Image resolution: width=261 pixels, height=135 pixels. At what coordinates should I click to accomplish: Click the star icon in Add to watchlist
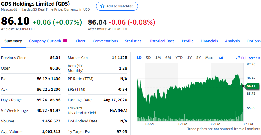click(x=102, y=6)
